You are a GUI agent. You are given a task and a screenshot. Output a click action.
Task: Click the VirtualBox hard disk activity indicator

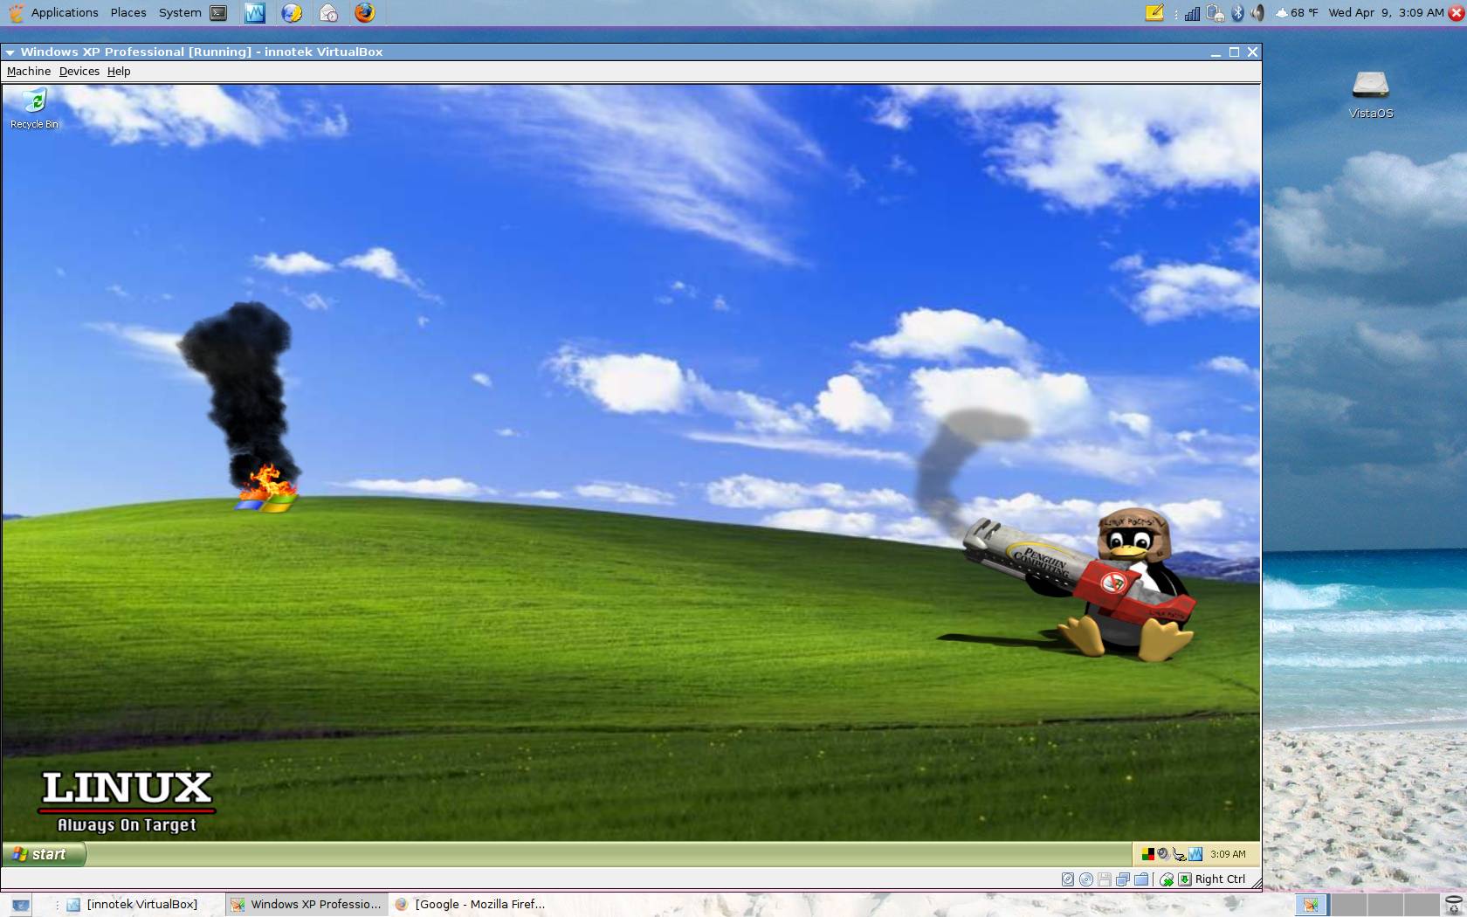pos(1068,879)
